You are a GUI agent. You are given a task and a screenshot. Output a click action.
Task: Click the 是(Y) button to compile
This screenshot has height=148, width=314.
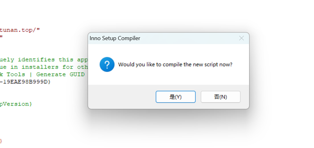pyautogui.click(x=176, y=97)
